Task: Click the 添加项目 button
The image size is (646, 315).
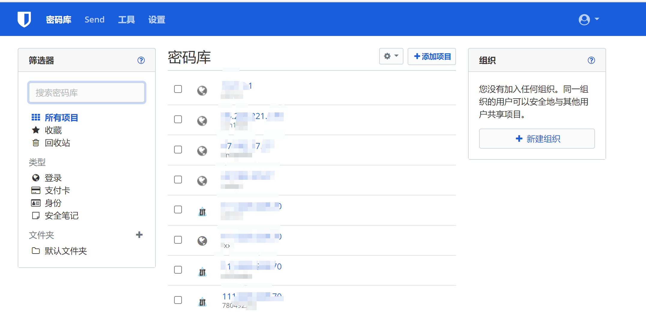Action: click(x=432, y=56)
